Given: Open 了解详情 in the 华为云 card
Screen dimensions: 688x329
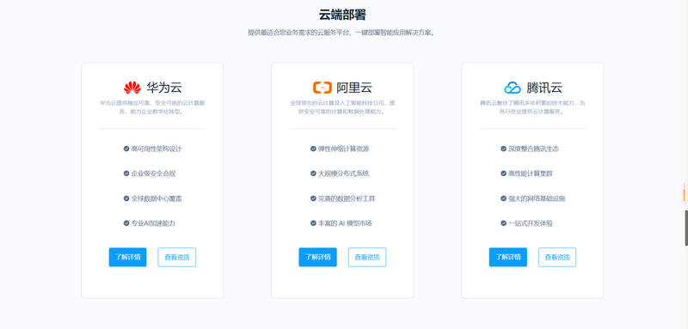Looking at the screenshot, I should (x=127, y=257).
